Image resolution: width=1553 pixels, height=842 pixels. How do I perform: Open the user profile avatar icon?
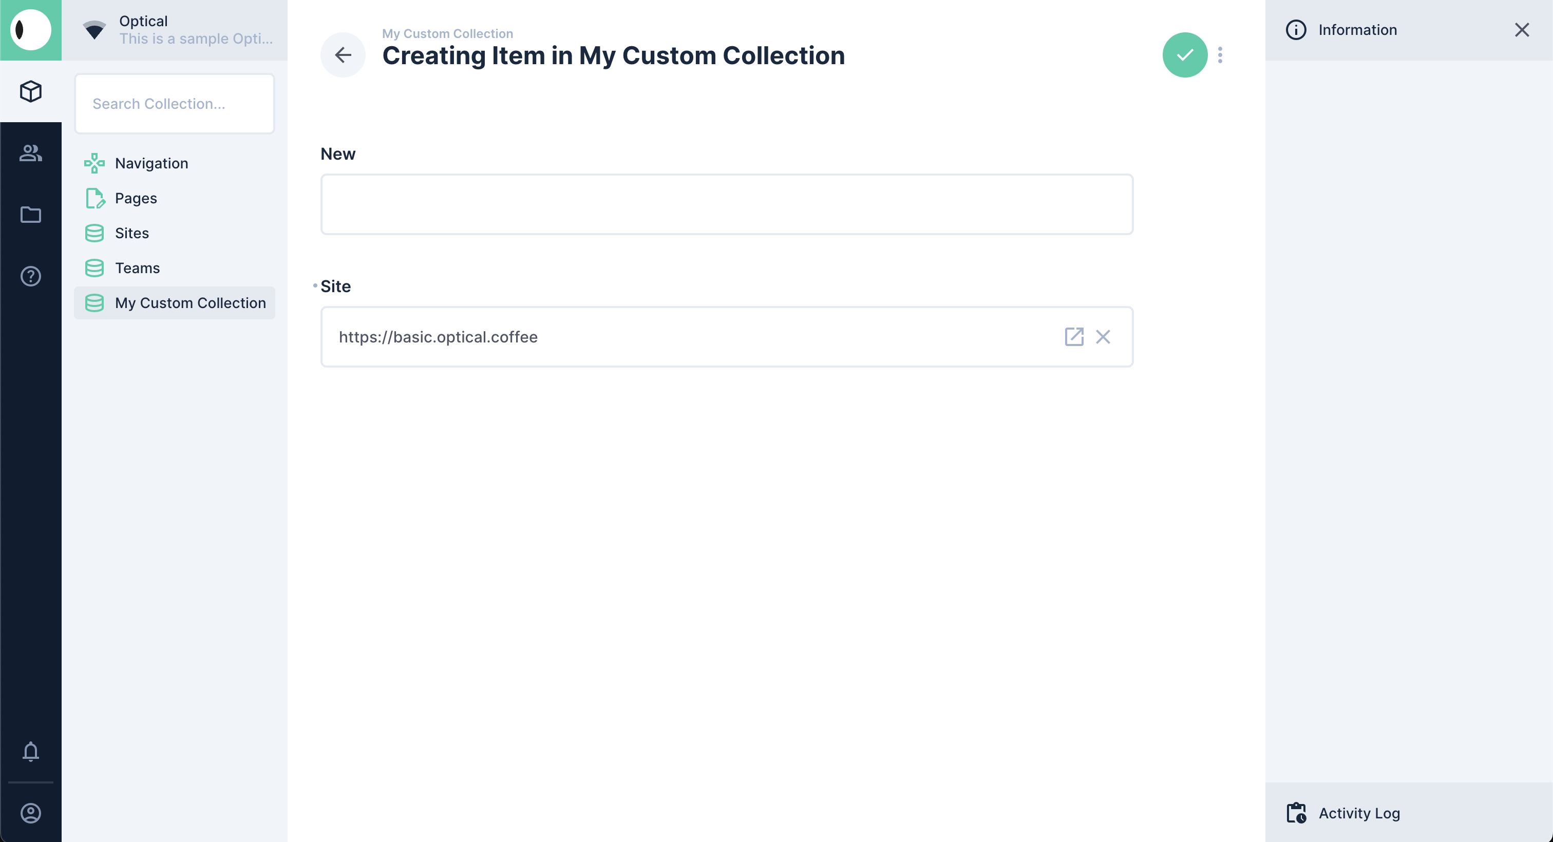[x=31, y=813]
